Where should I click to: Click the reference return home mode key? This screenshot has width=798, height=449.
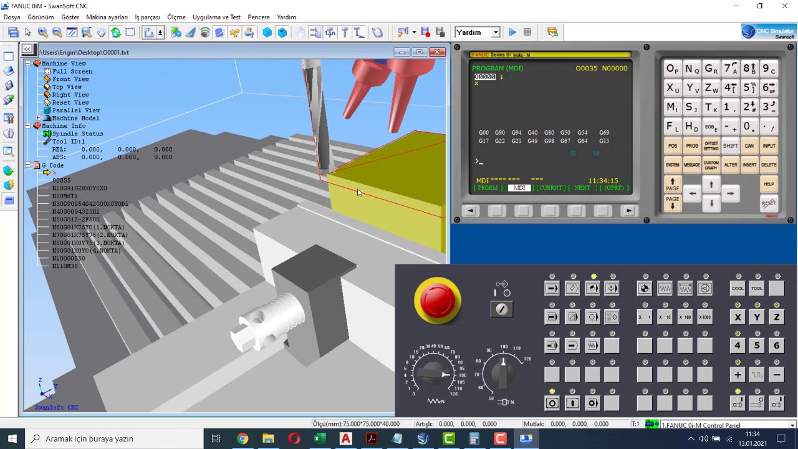click(x=645, y=288)
